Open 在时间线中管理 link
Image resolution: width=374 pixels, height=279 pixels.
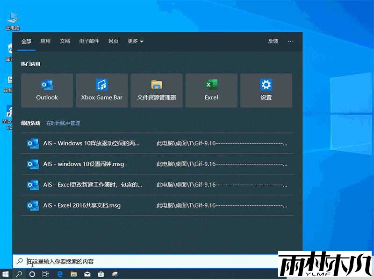[63, 123]
